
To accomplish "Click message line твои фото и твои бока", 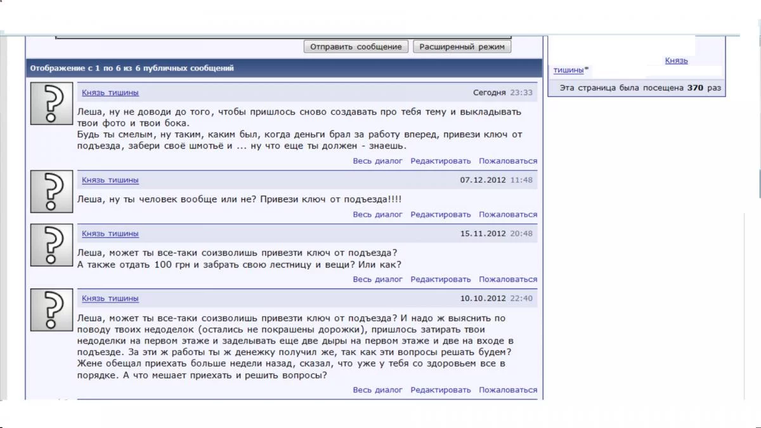I will point(133,123).
